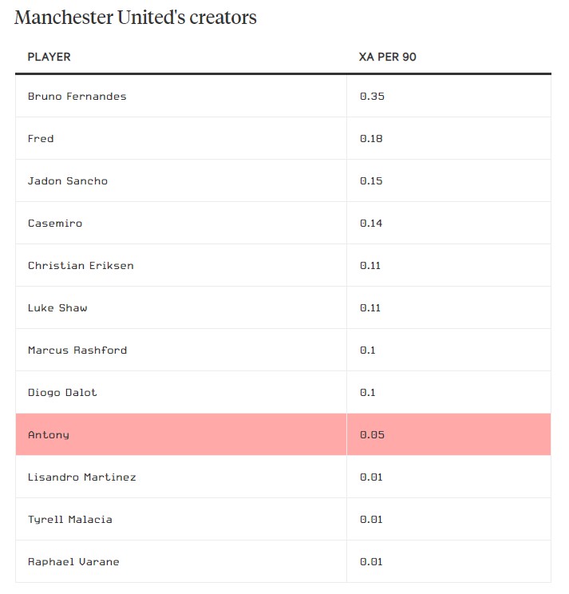Click on Jadon Sancho's name
Screen dimensions: 569x594
pos(67,181)
